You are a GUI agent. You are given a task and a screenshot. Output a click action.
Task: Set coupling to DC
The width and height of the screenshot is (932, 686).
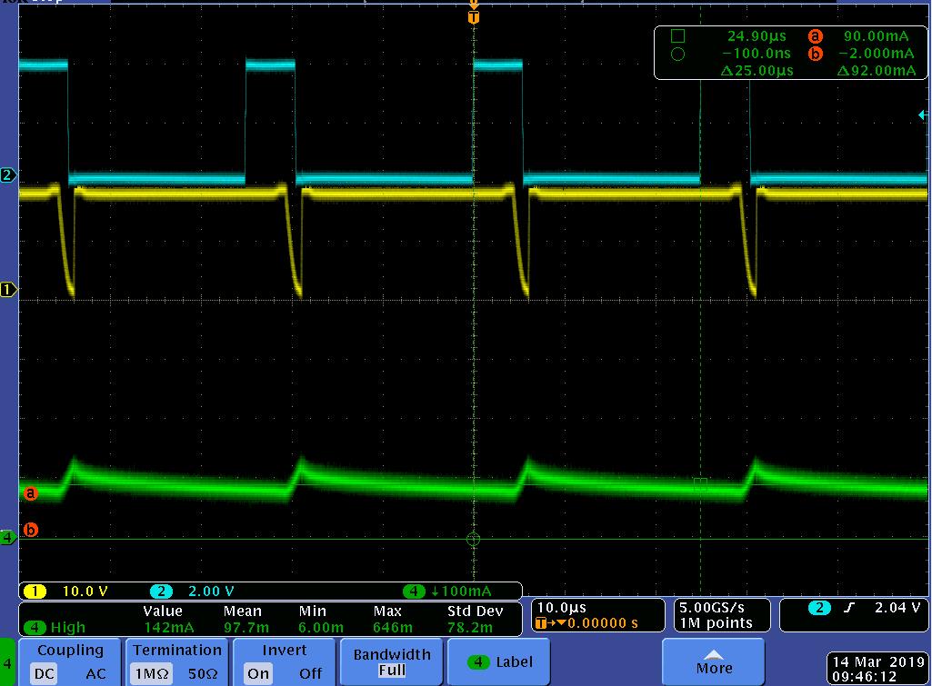coord(44,673)
